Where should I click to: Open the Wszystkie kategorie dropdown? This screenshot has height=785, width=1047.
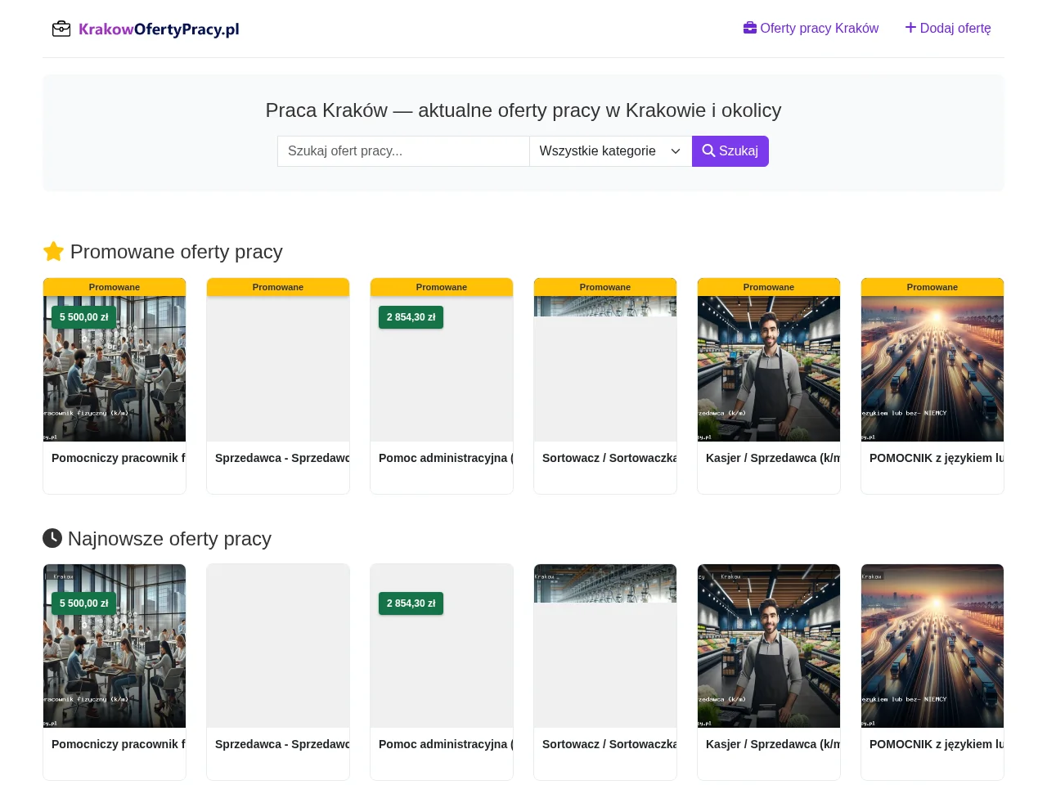click(611, 151)
